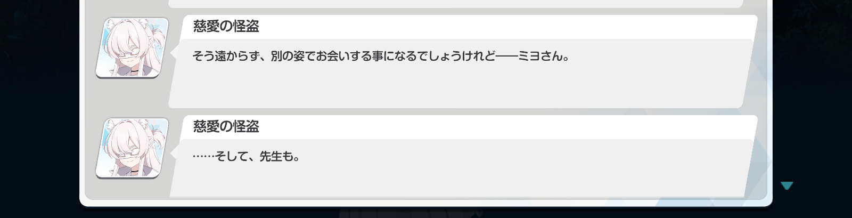The width and height of the screenshot is (852, 218).
Task: Click empty space below the ミヨさん dialogue text
Action: [x=458, y=85]
